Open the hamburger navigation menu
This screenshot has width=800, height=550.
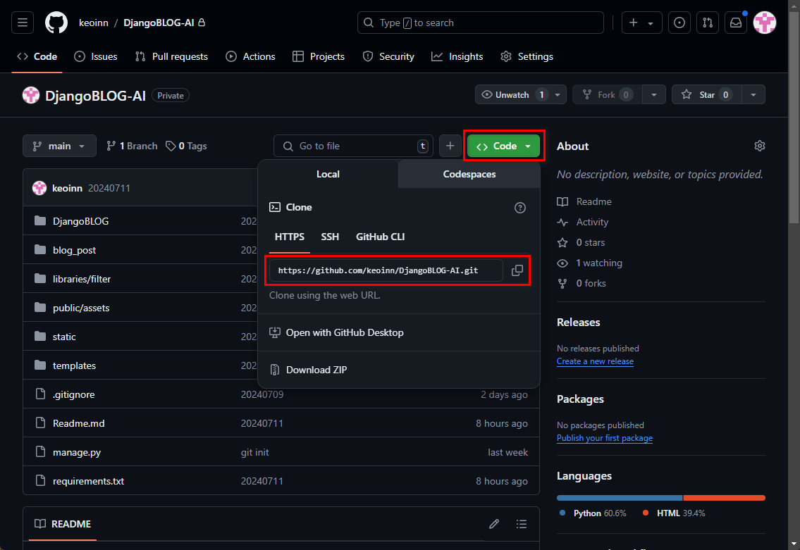23,23
